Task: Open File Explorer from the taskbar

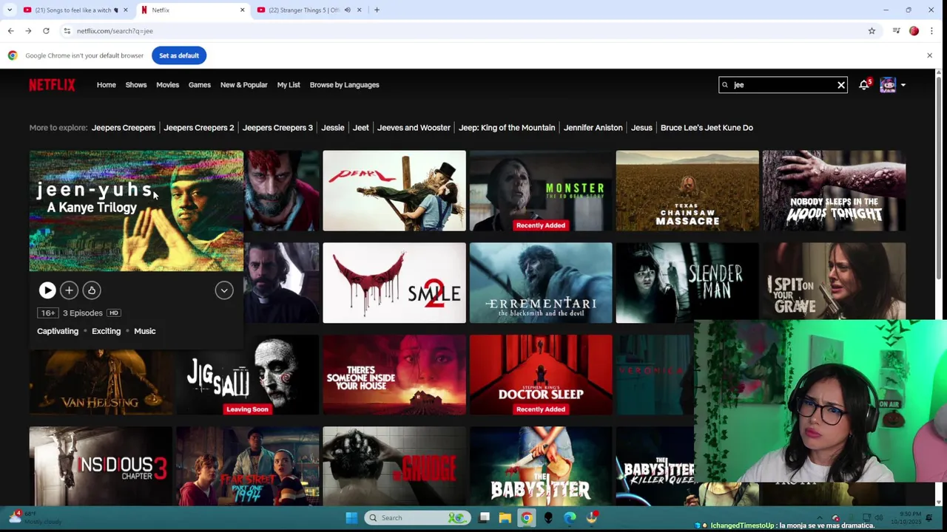Action: click(x=505, y=518)
